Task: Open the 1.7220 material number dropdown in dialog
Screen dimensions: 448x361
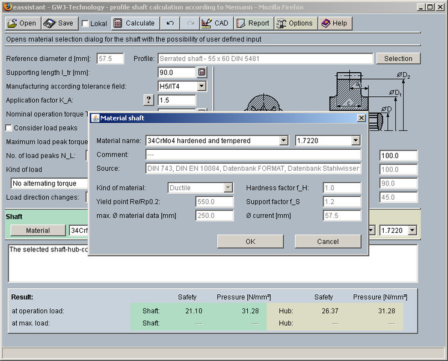Action: tap(355, 141)
